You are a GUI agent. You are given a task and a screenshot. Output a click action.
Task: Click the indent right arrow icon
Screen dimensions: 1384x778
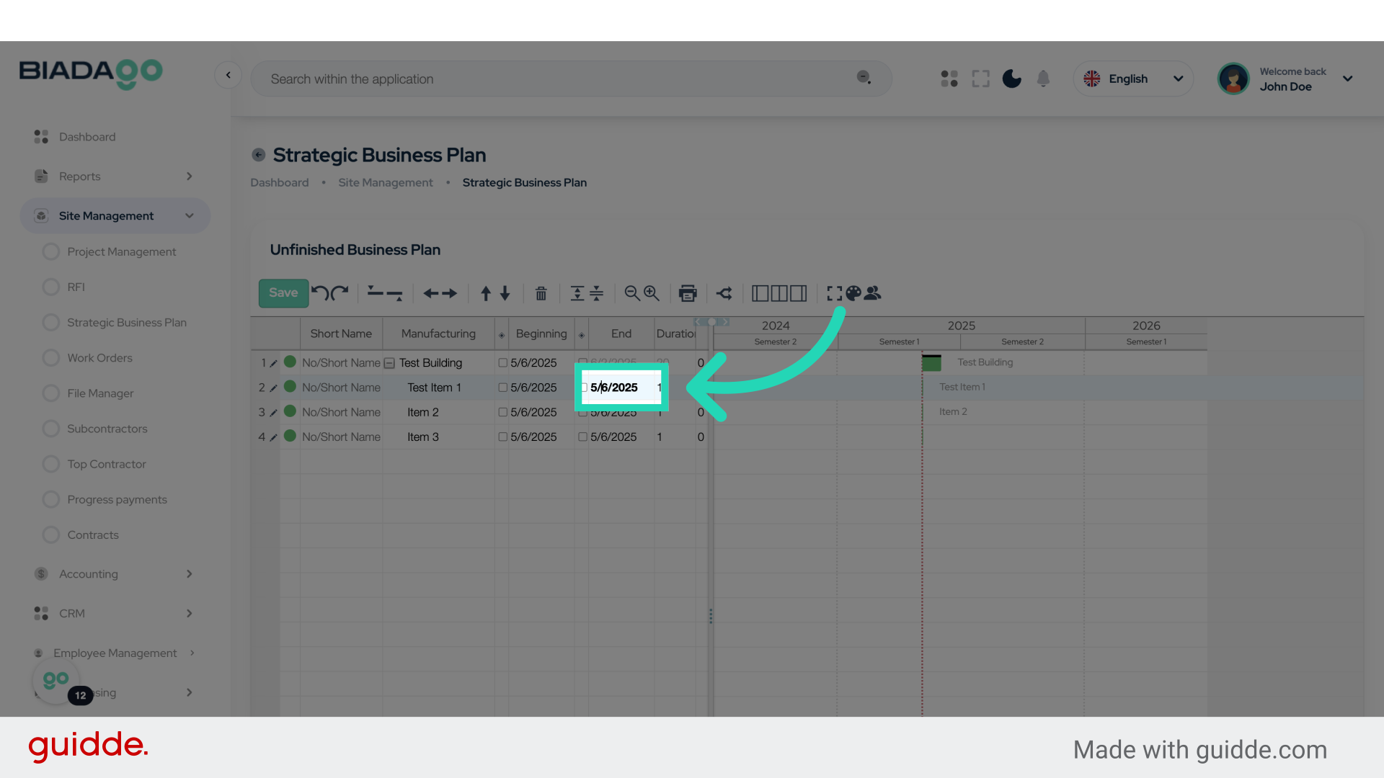450,293
